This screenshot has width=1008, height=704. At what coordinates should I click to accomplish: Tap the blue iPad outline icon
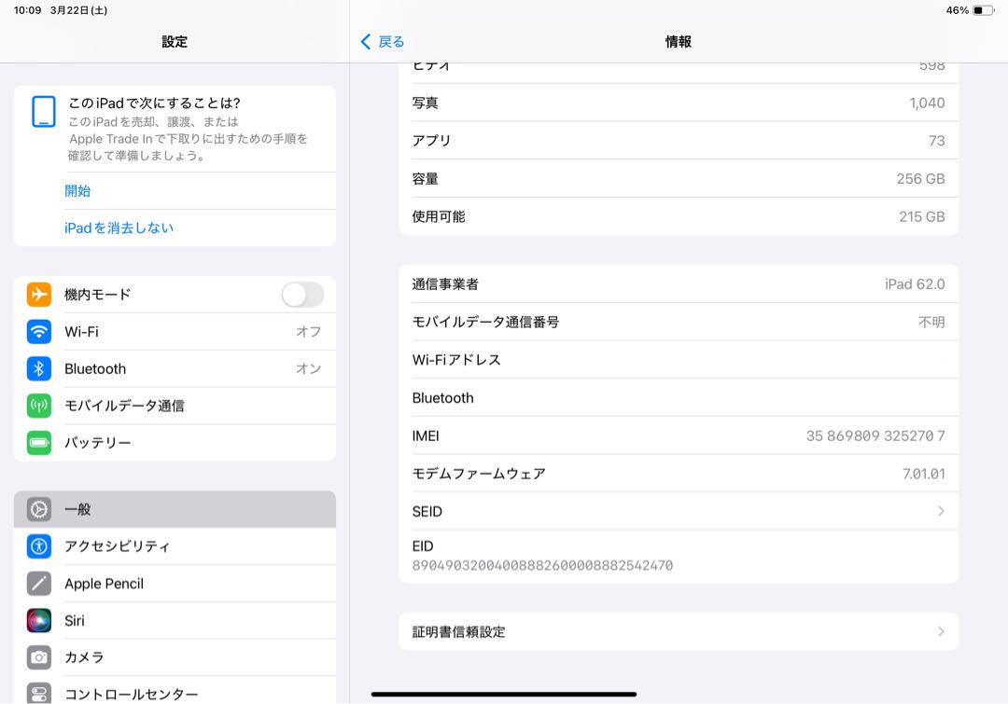coord(44,112)
